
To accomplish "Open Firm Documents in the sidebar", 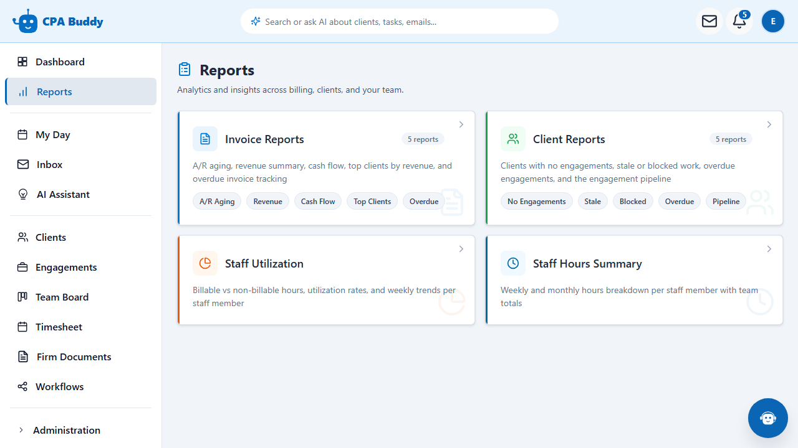I will click(80, 357).
